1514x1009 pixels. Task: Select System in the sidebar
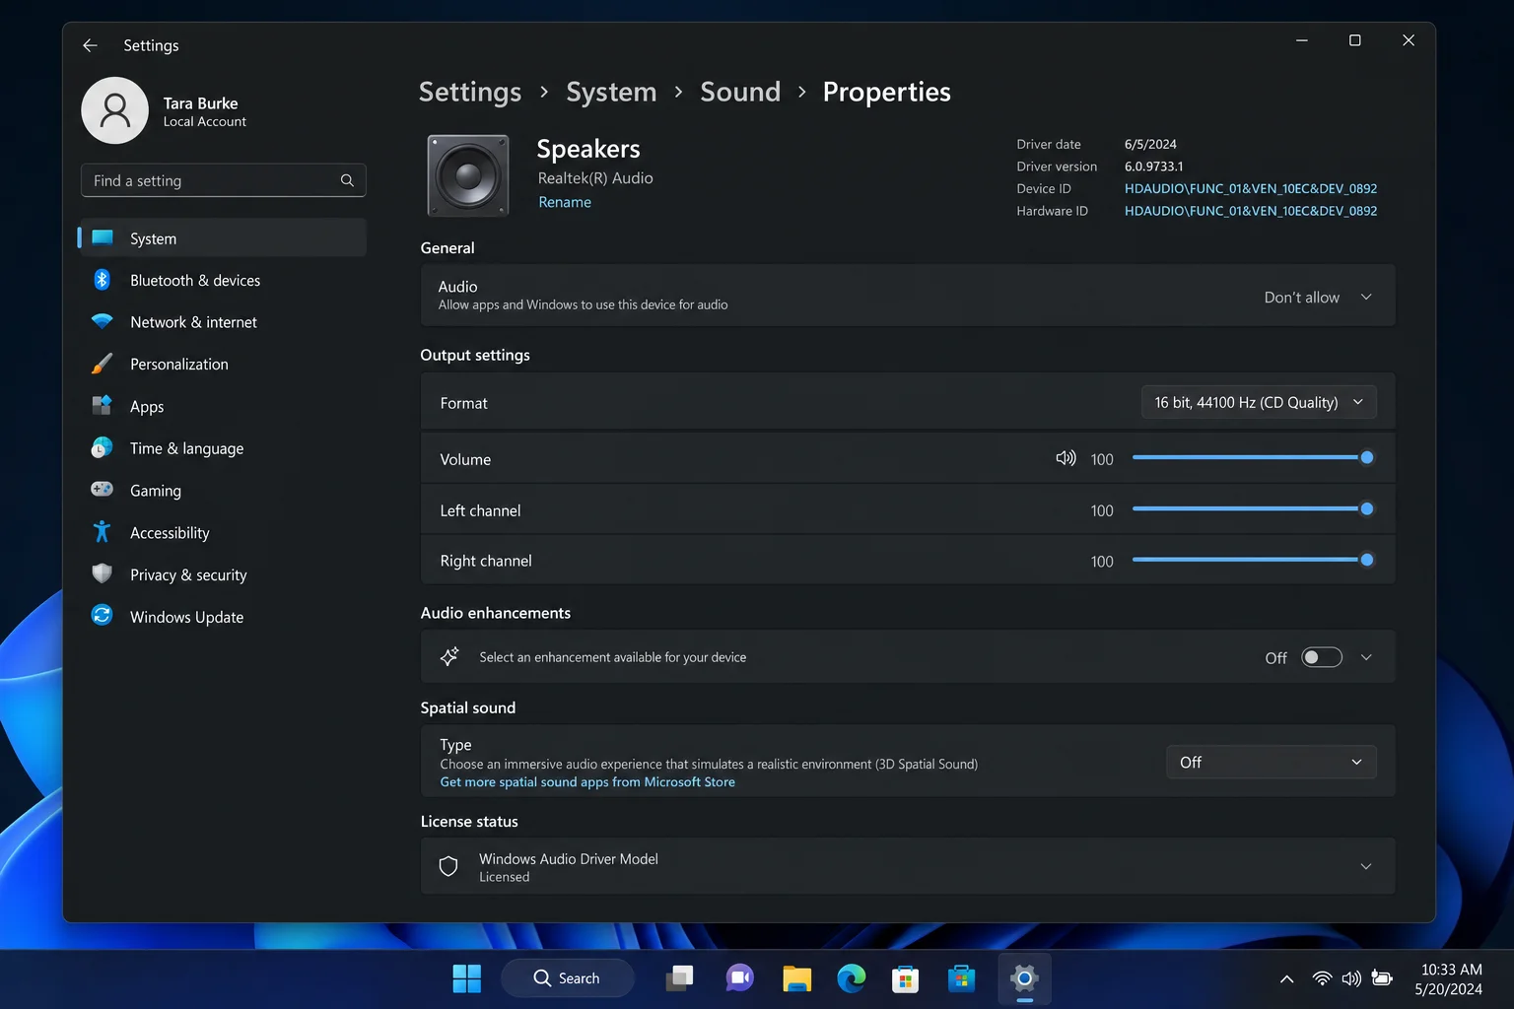coord(223,238)
